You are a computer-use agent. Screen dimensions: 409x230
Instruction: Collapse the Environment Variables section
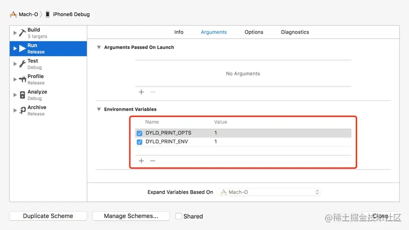[x=99, y=109]
